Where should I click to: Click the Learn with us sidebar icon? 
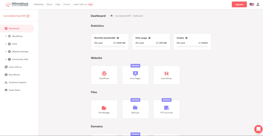coord(6,67)
